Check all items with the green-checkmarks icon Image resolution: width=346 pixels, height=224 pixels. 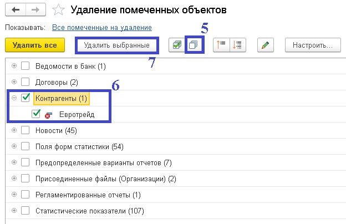pyautogui.click(x=177, y=45)
